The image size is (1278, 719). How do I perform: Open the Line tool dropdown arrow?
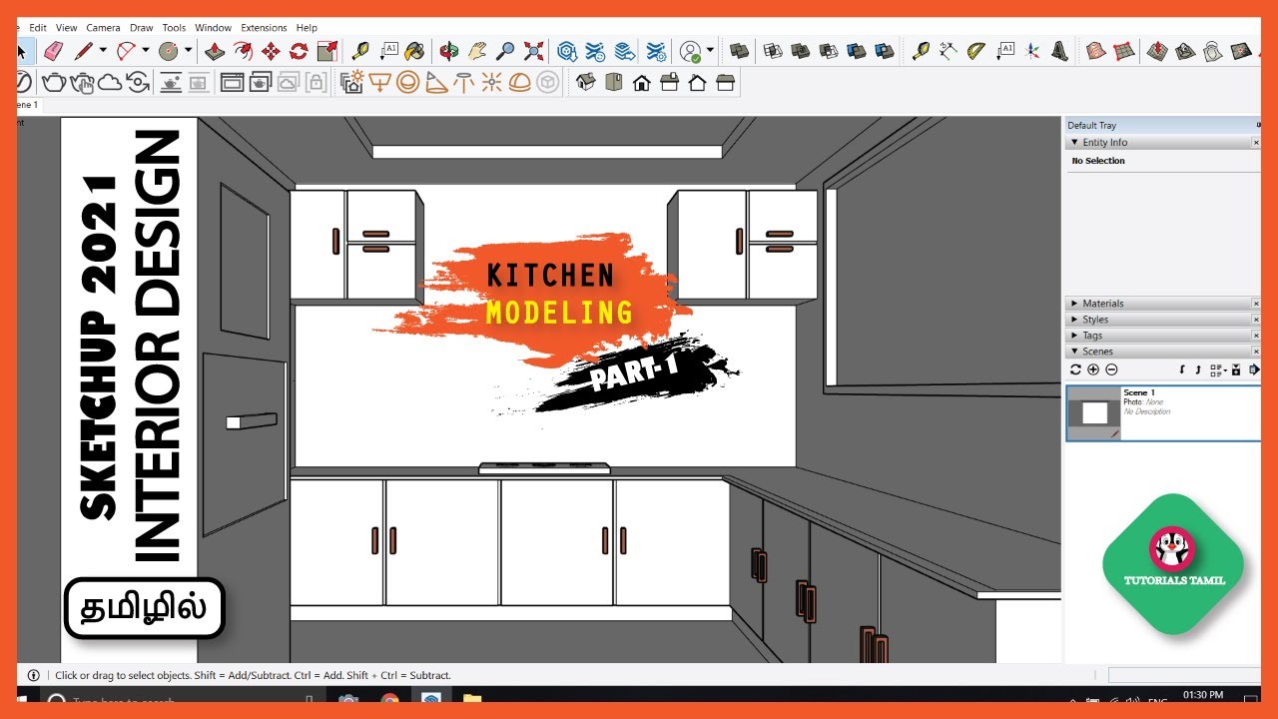[102, 51]
